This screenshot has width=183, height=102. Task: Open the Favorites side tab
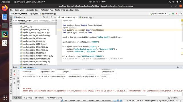(11, 89)
